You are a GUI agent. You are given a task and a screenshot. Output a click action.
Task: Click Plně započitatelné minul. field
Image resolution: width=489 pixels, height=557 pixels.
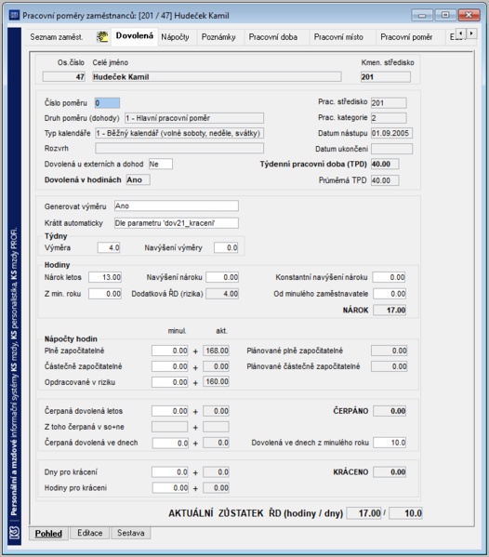[x=170, y=351]
